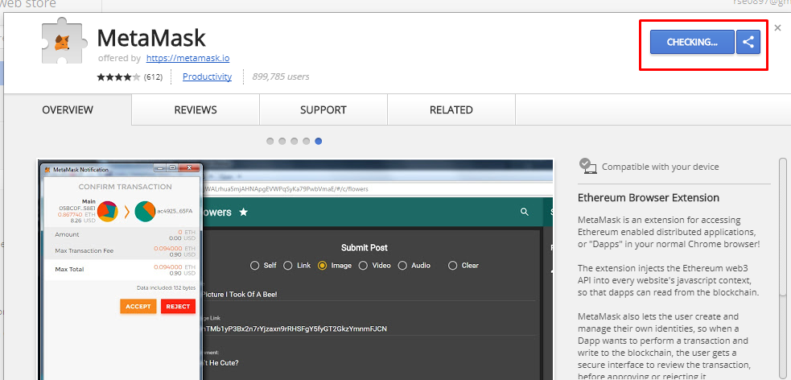Select the fifth active carousel dot
Screen dimensions: 791x380
(319, 142)
